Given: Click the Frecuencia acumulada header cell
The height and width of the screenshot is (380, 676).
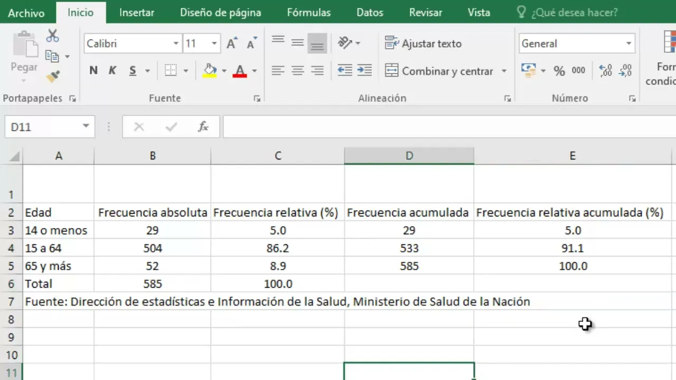Looking at the screenshot, I should (x=409, y=212).
